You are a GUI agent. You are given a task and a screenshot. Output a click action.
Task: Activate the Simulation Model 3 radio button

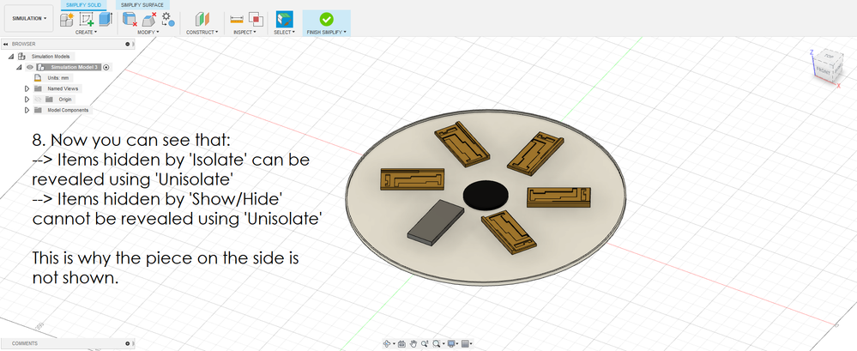pos(106,67)
